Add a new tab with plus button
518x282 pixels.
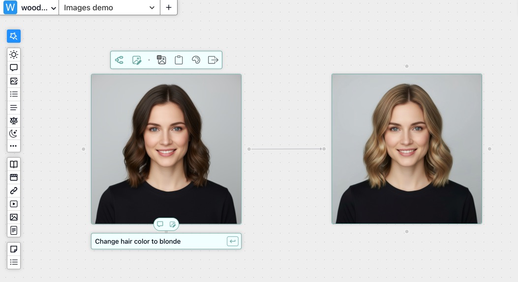169,8
